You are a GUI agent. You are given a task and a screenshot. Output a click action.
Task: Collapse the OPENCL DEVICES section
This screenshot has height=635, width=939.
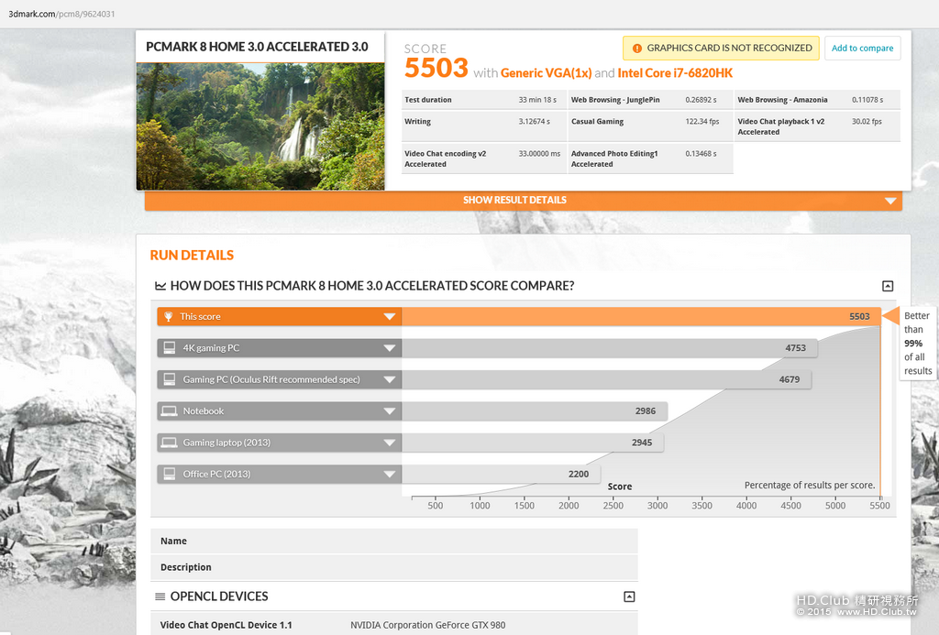(x=629, y=597)
